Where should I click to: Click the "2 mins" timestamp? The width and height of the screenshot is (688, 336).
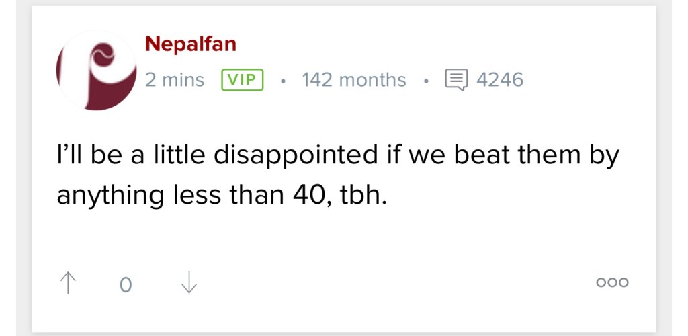tap(175, 80)
